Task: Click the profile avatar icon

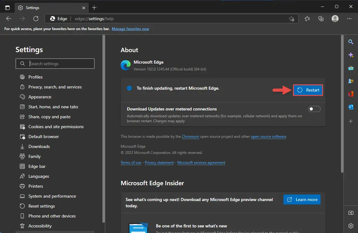Action: click(335, 19)
